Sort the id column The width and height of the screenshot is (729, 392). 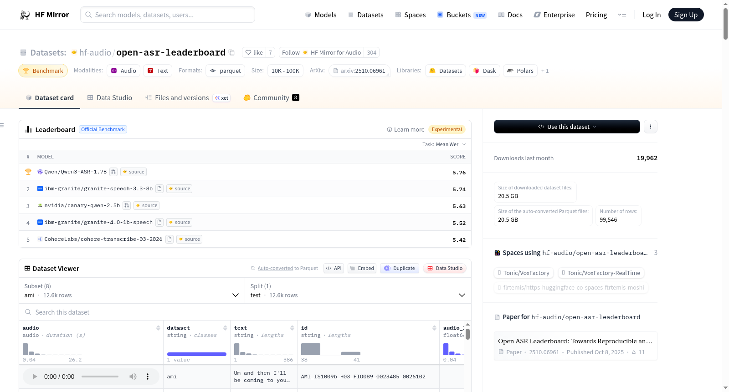(x=434, y=328)
